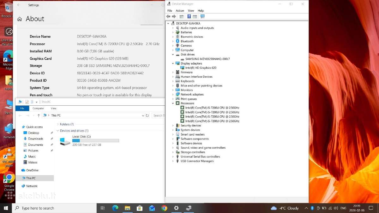Open Google Chrome from the taskbar
Viewport: 379px width, 213px height.
pos(164,208)
